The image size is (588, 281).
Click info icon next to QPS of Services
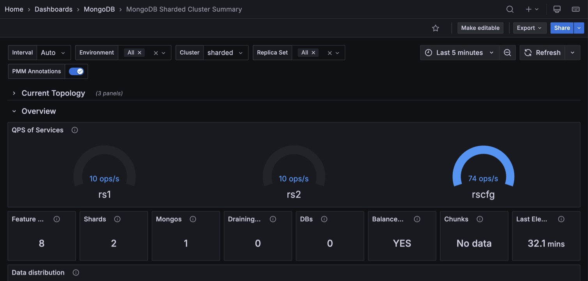point(75,130)
